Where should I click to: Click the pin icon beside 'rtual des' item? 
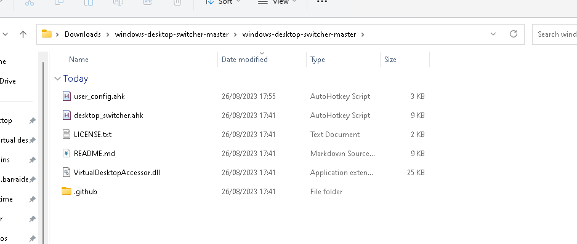click(33, 140)
